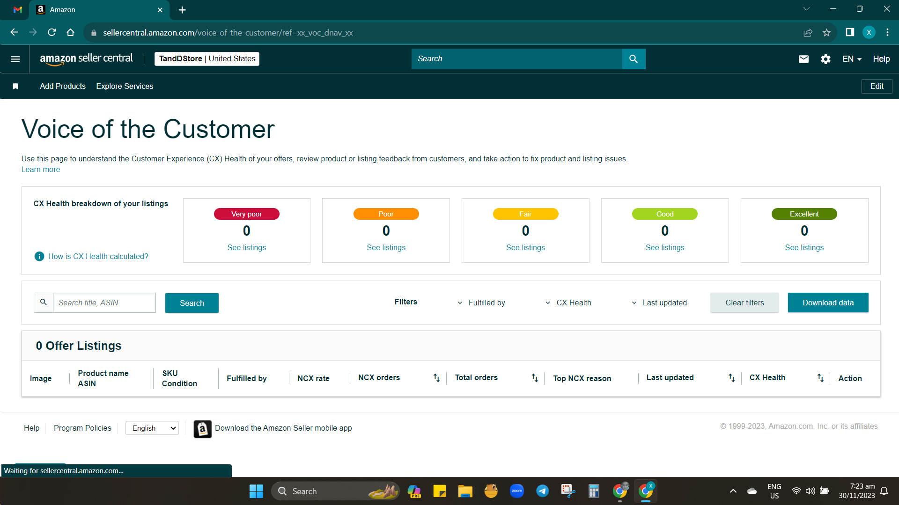This screenshot has width=899, height=505.
Task: See listings under Very poor
Action: (247, 247)
